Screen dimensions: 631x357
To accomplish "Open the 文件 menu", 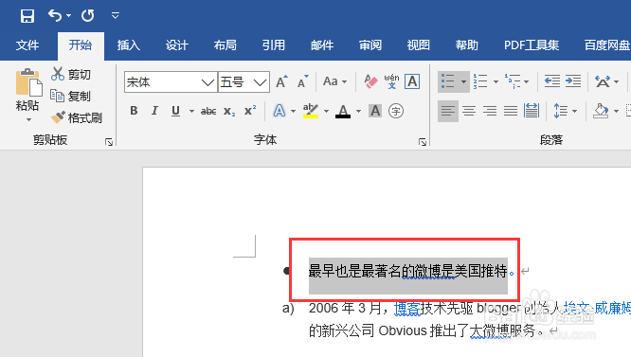I will pos(27,45).
